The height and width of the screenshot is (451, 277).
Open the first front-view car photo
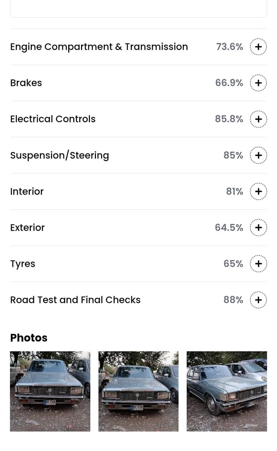click(50, 391)
